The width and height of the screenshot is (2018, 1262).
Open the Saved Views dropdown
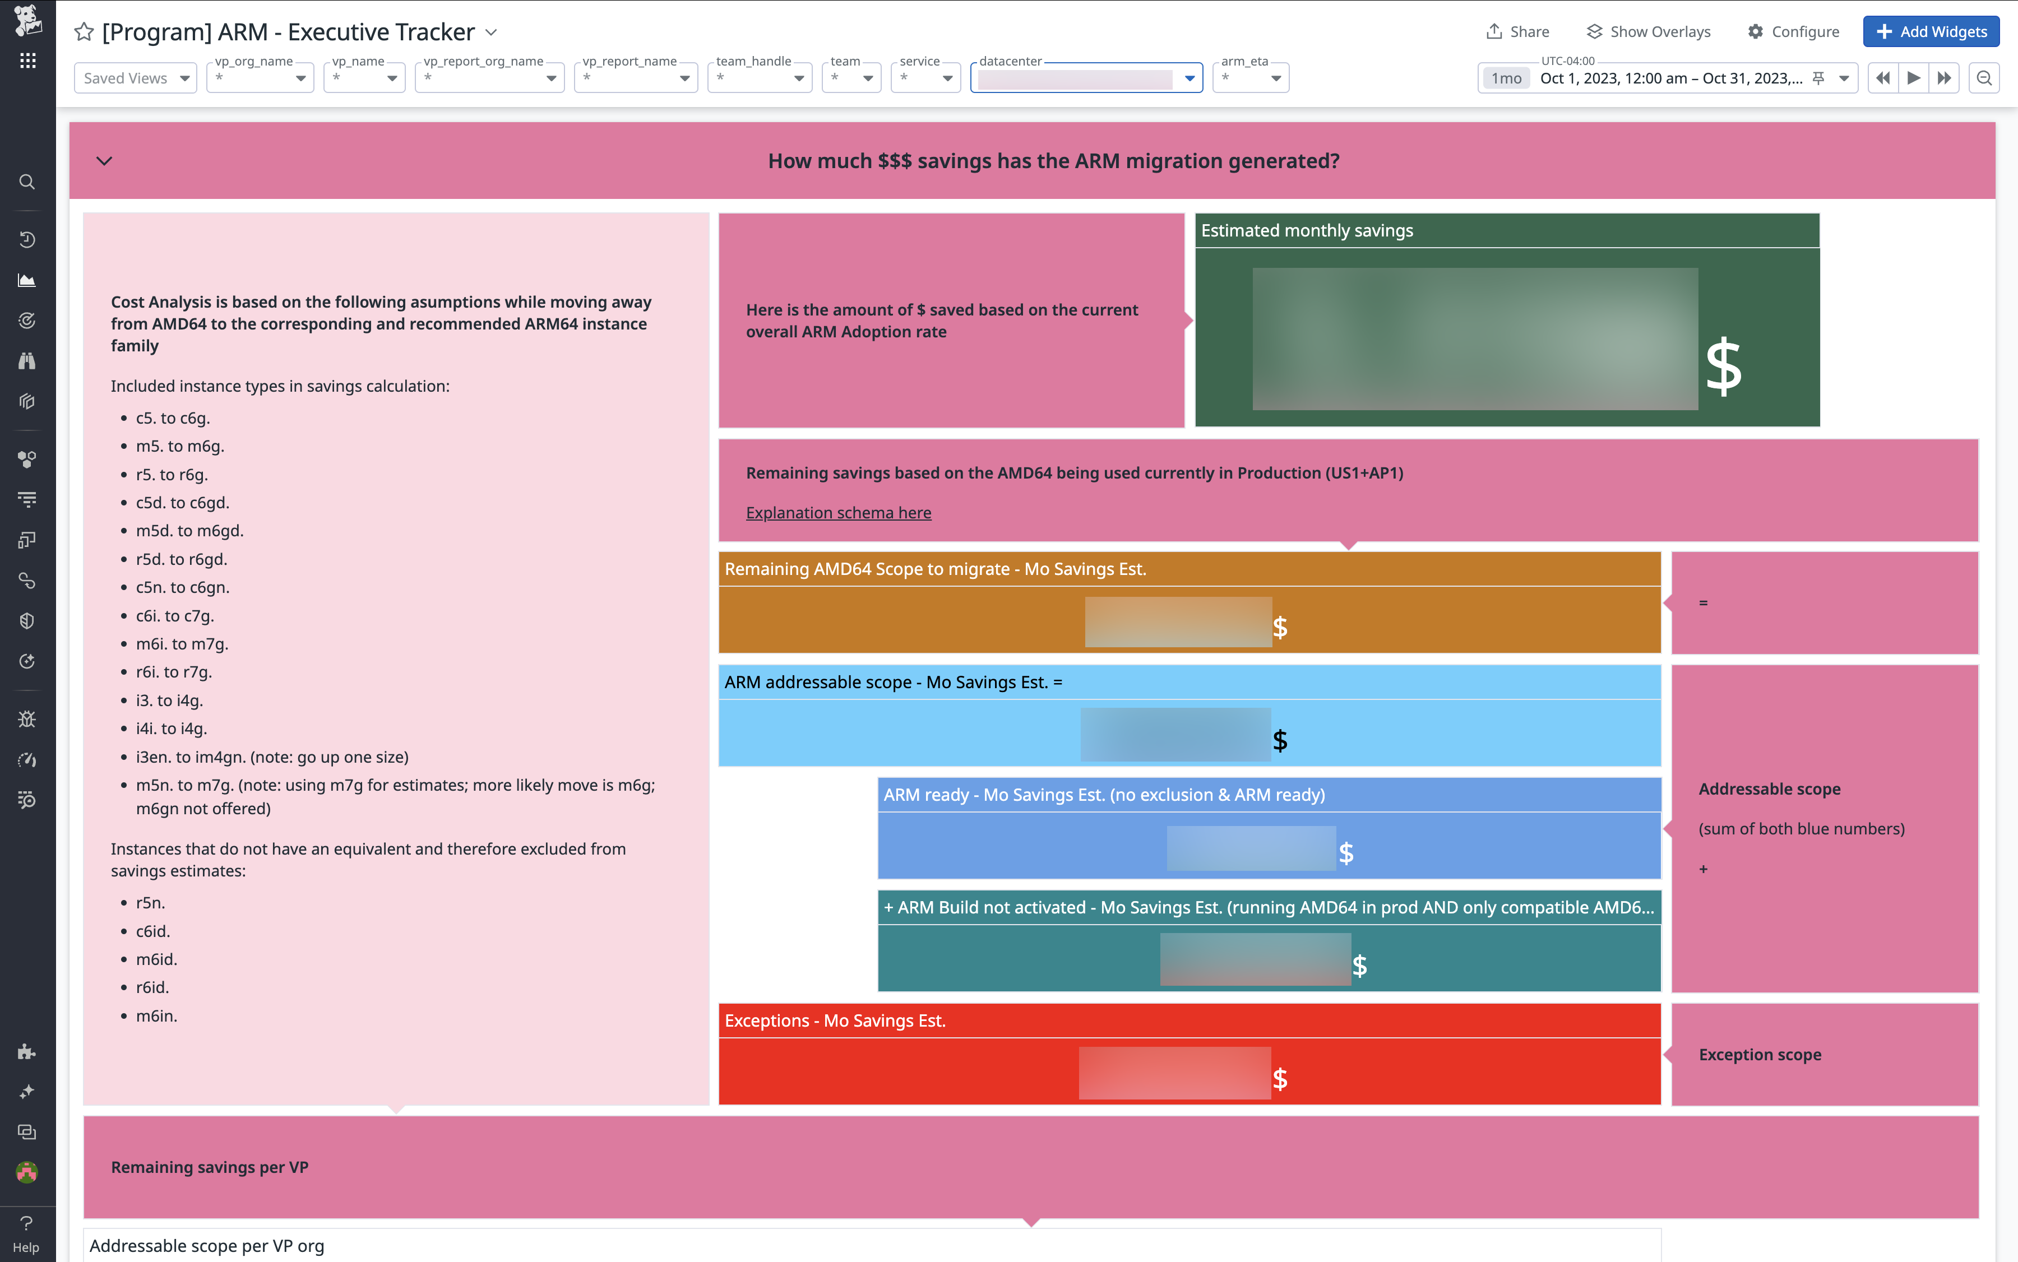(135, 78)
